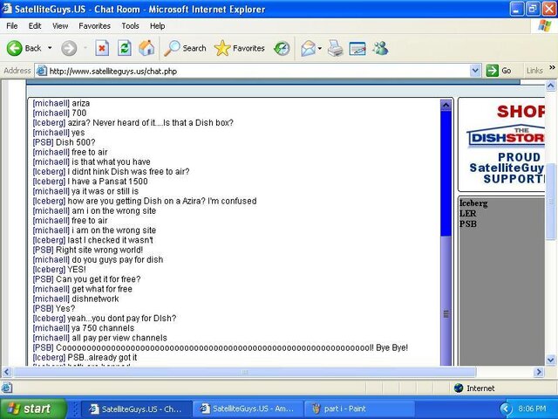Screen dimensions: 558x419
Task: Go to the Home page icon
Action: pyautogui.click(x=146, y=48)
